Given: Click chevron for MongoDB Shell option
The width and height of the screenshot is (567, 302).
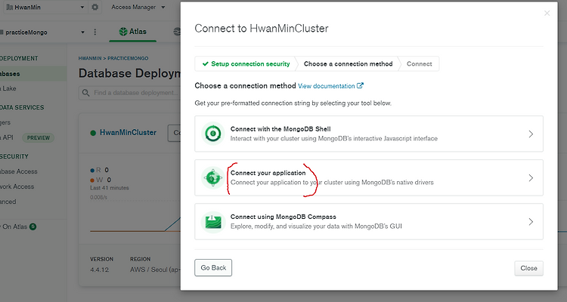Looking at the screenshot, I should (x=531, y=134).
